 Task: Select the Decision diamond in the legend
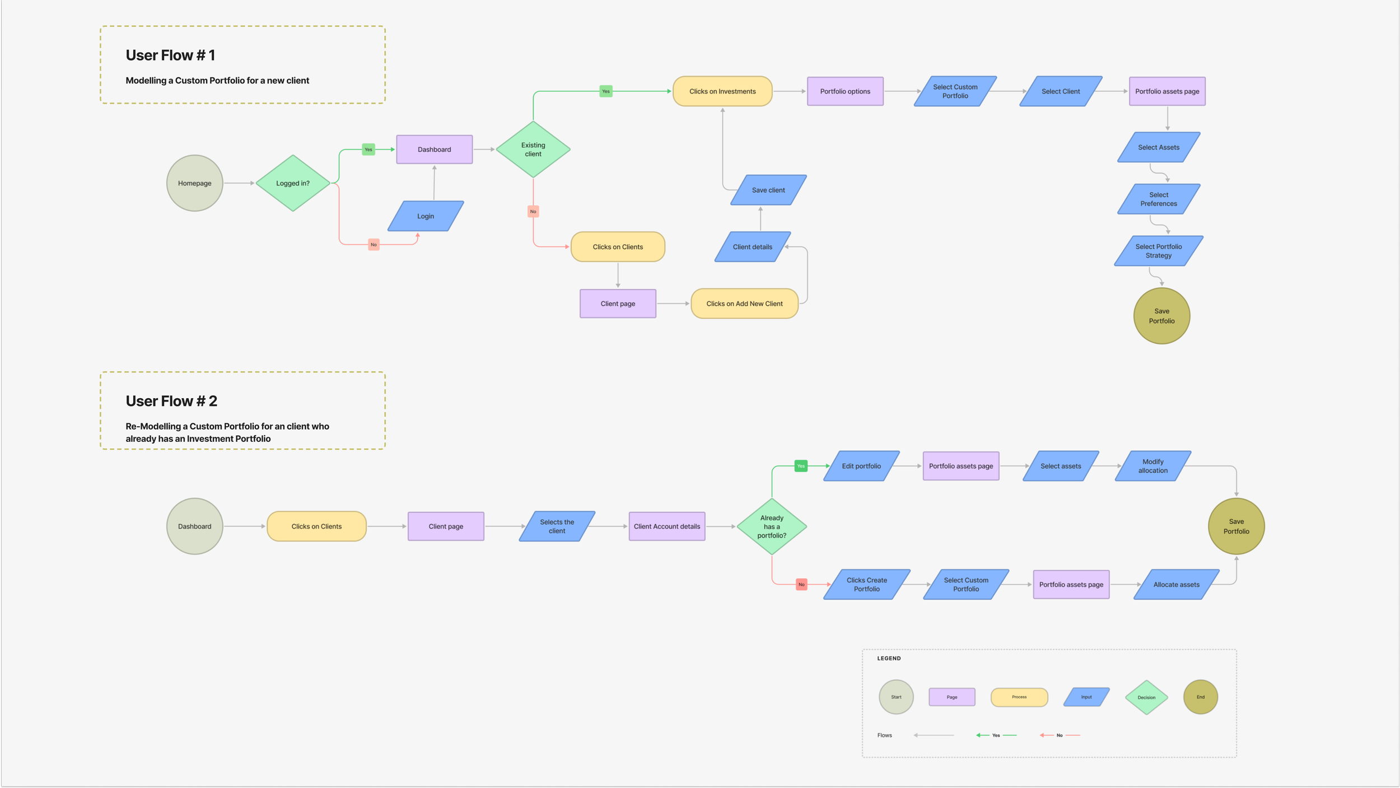(1146, 698)
